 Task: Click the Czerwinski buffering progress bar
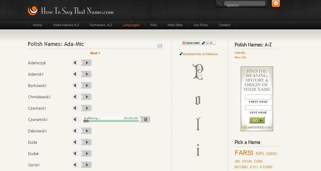point(111,121)
